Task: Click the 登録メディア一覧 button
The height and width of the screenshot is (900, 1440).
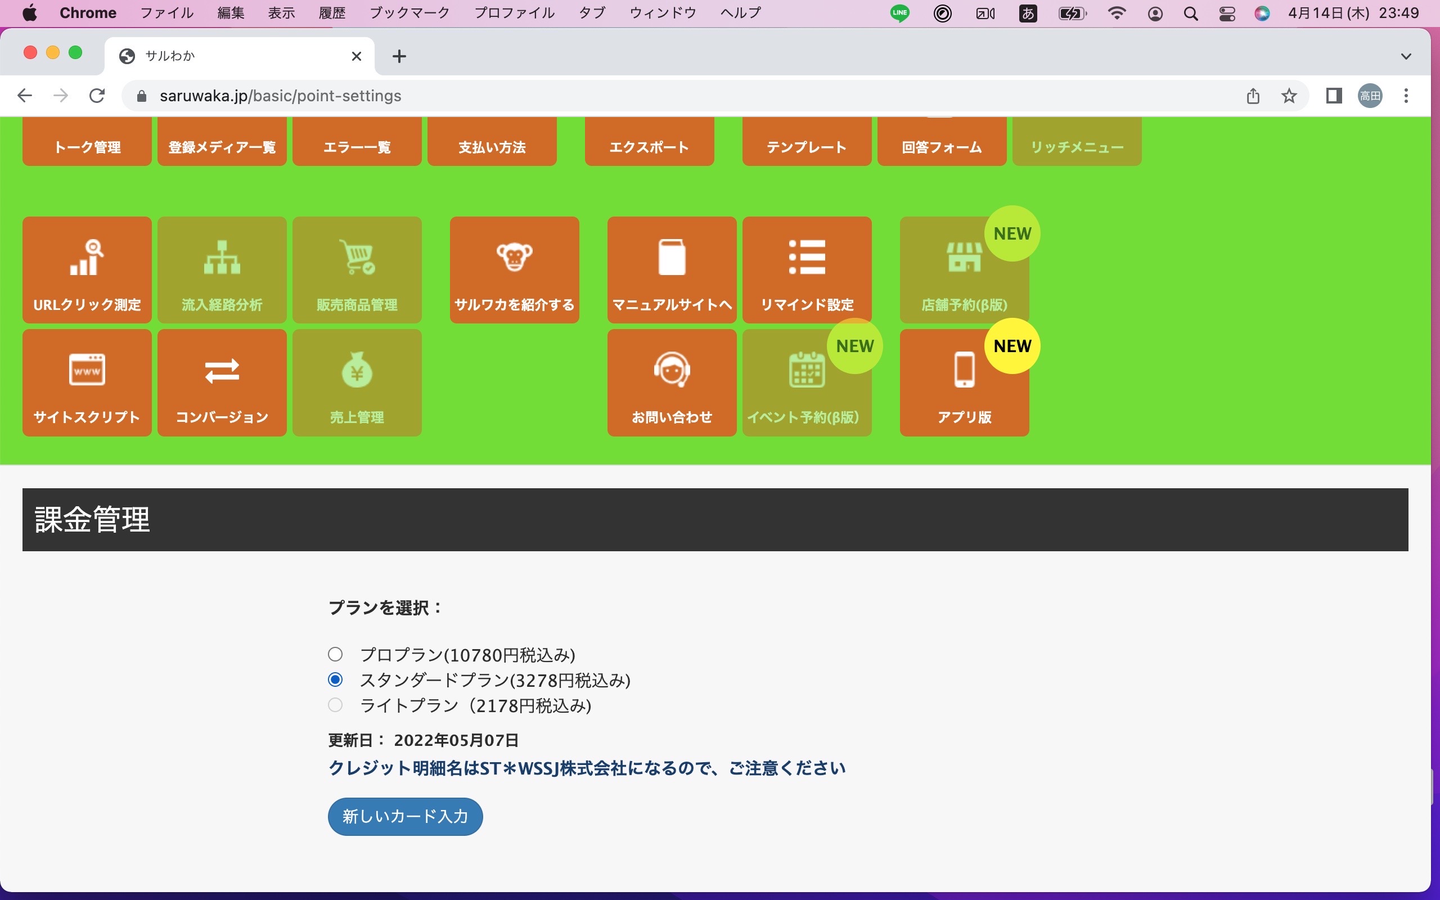Action: click(x=222, y=142)
